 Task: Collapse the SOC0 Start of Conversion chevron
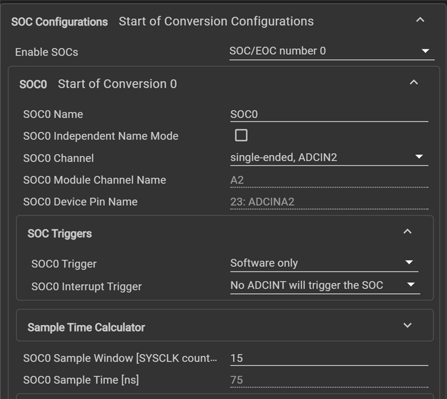click(414, 83)
